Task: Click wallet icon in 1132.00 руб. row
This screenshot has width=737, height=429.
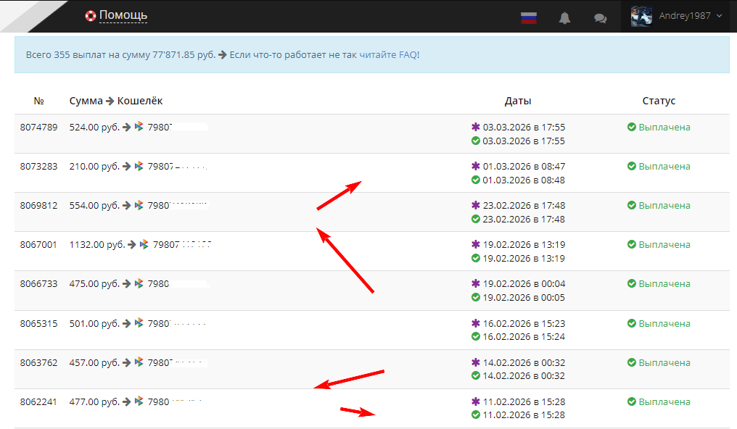Action: [x=144, y=244]
